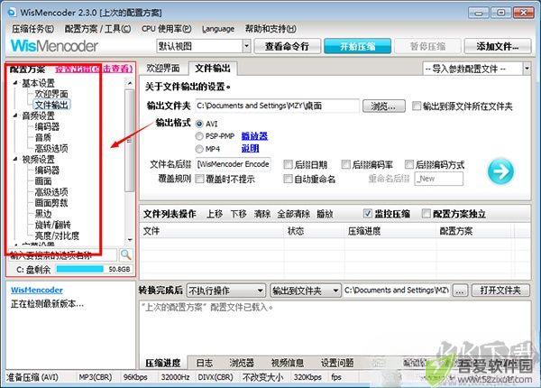541x388 pixels.
Task: Open the WisMencoder link in bottom-left panel
Action: point(37,290)
